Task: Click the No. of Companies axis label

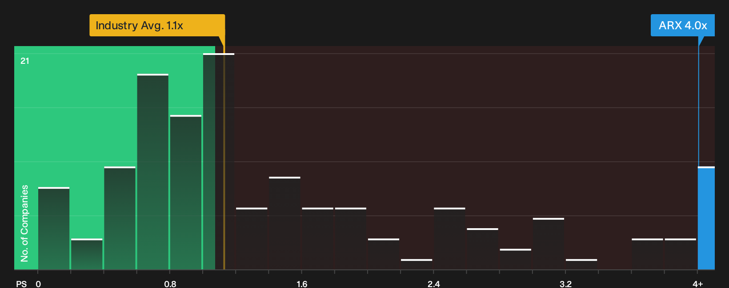Action: [24, 223]
